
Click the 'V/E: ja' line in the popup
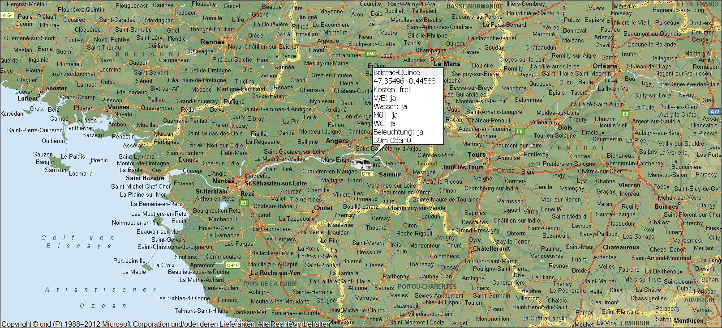point(385,98)
